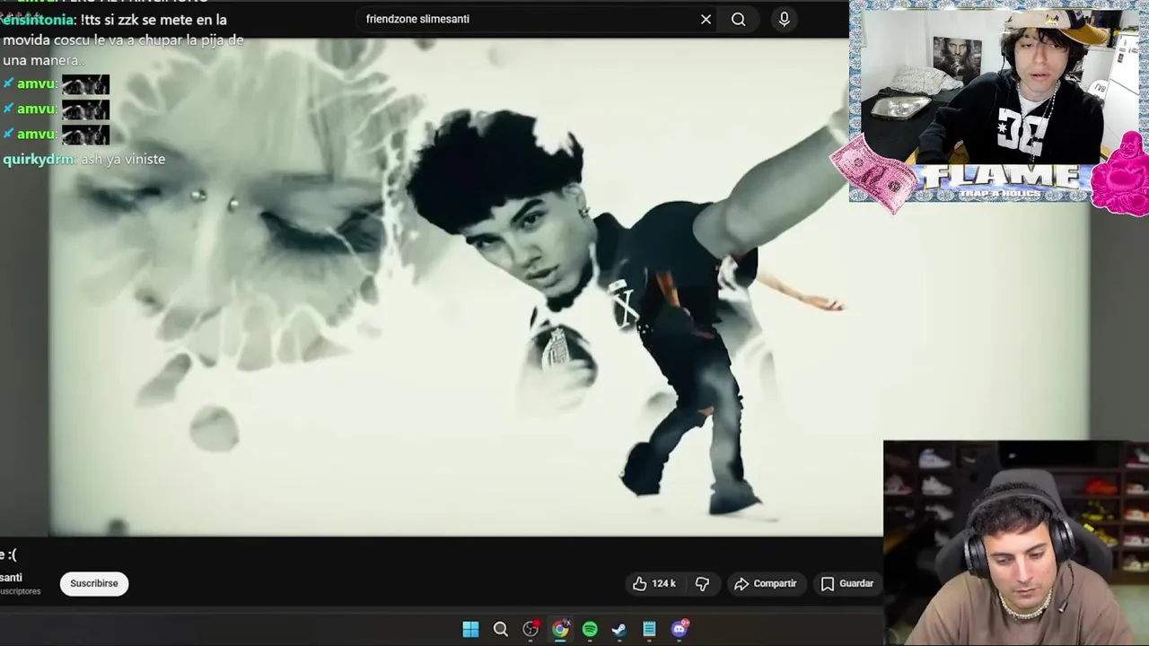Dislike the video with thumbs-down icon

(x=702, y=583)
